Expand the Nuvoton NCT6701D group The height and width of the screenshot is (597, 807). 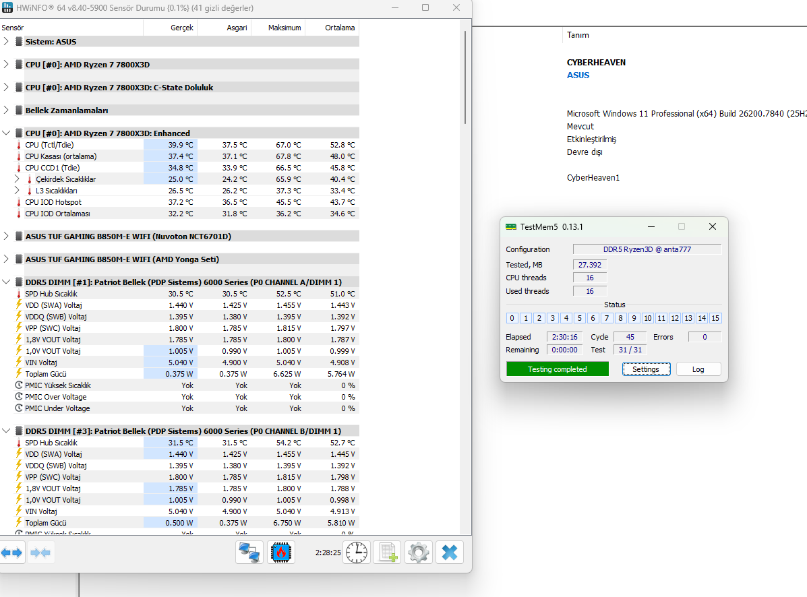(6, 237)
